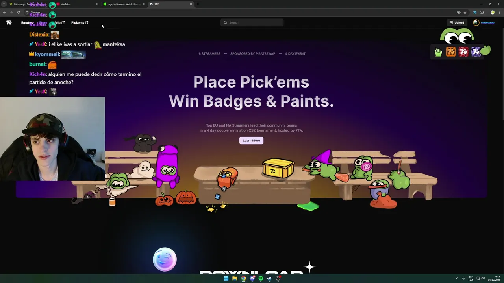
Task: Open the Chrome three-dot menu
Action: [499, 12]
